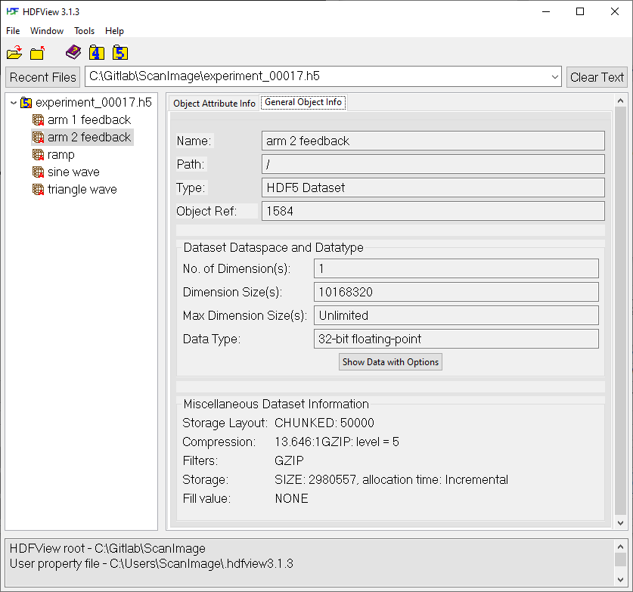
Task: Click the 'Clear Text' button
Action: 597,76
